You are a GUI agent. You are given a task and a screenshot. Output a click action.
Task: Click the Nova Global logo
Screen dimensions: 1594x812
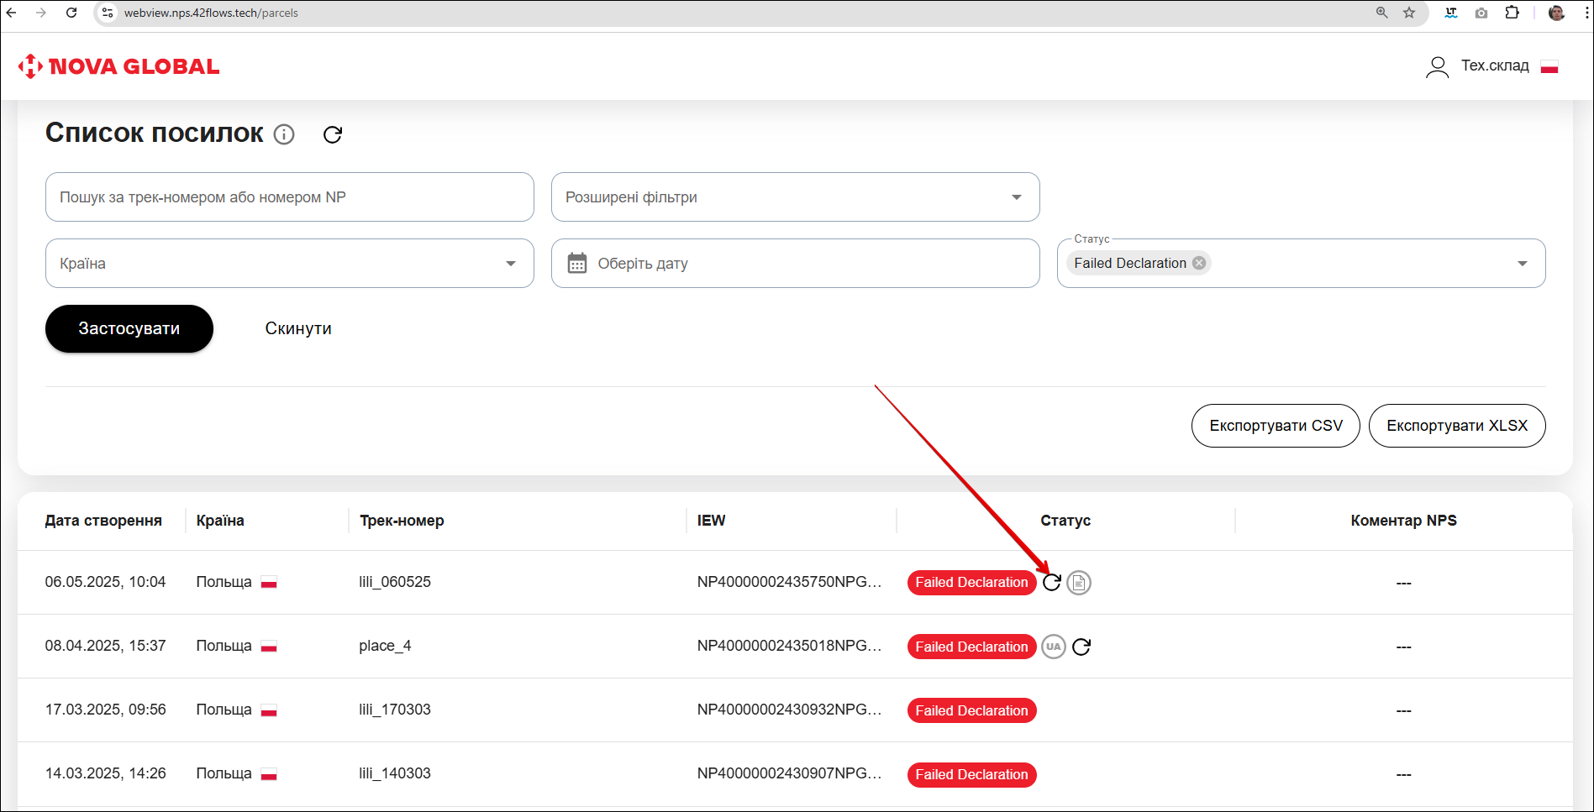(x=119, y=66)
